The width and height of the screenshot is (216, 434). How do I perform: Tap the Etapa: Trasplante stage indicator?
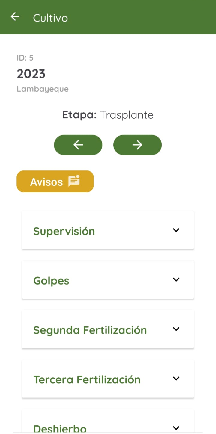(108, 115)
